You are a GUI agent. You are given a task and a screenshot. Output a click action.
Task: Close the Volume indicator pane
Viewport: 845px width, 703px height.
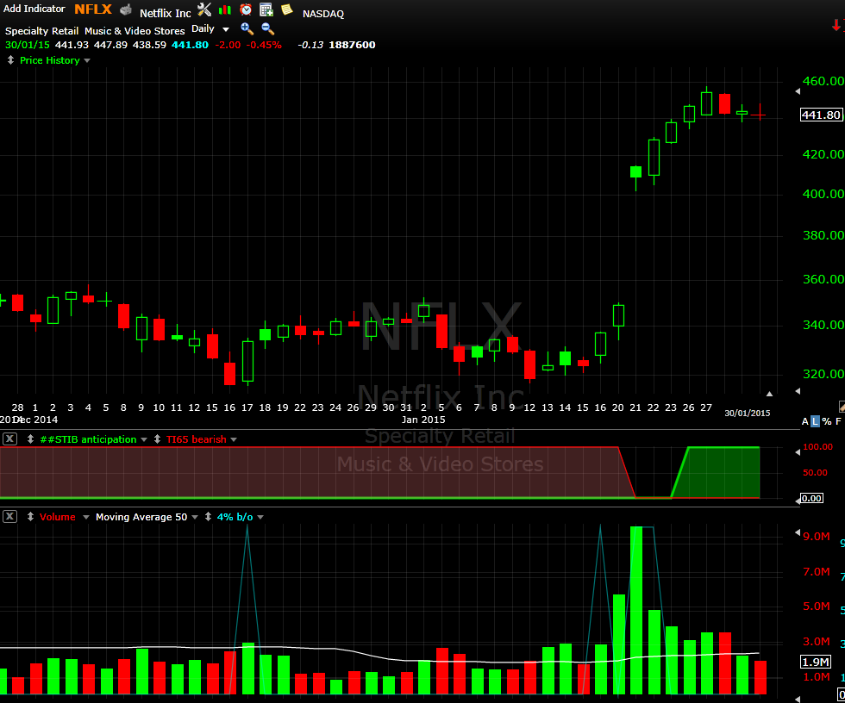9,516
